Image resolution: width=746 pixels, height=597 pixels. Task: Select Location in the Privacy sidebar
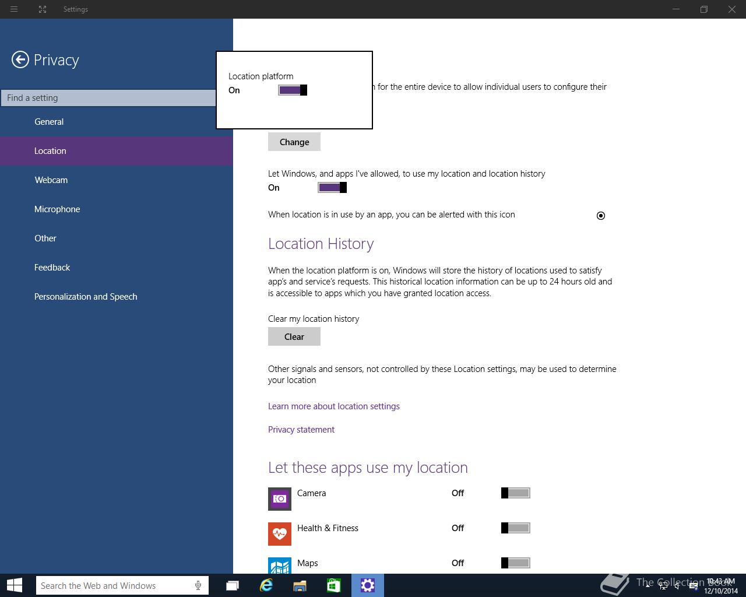click(x=117, y=151)
